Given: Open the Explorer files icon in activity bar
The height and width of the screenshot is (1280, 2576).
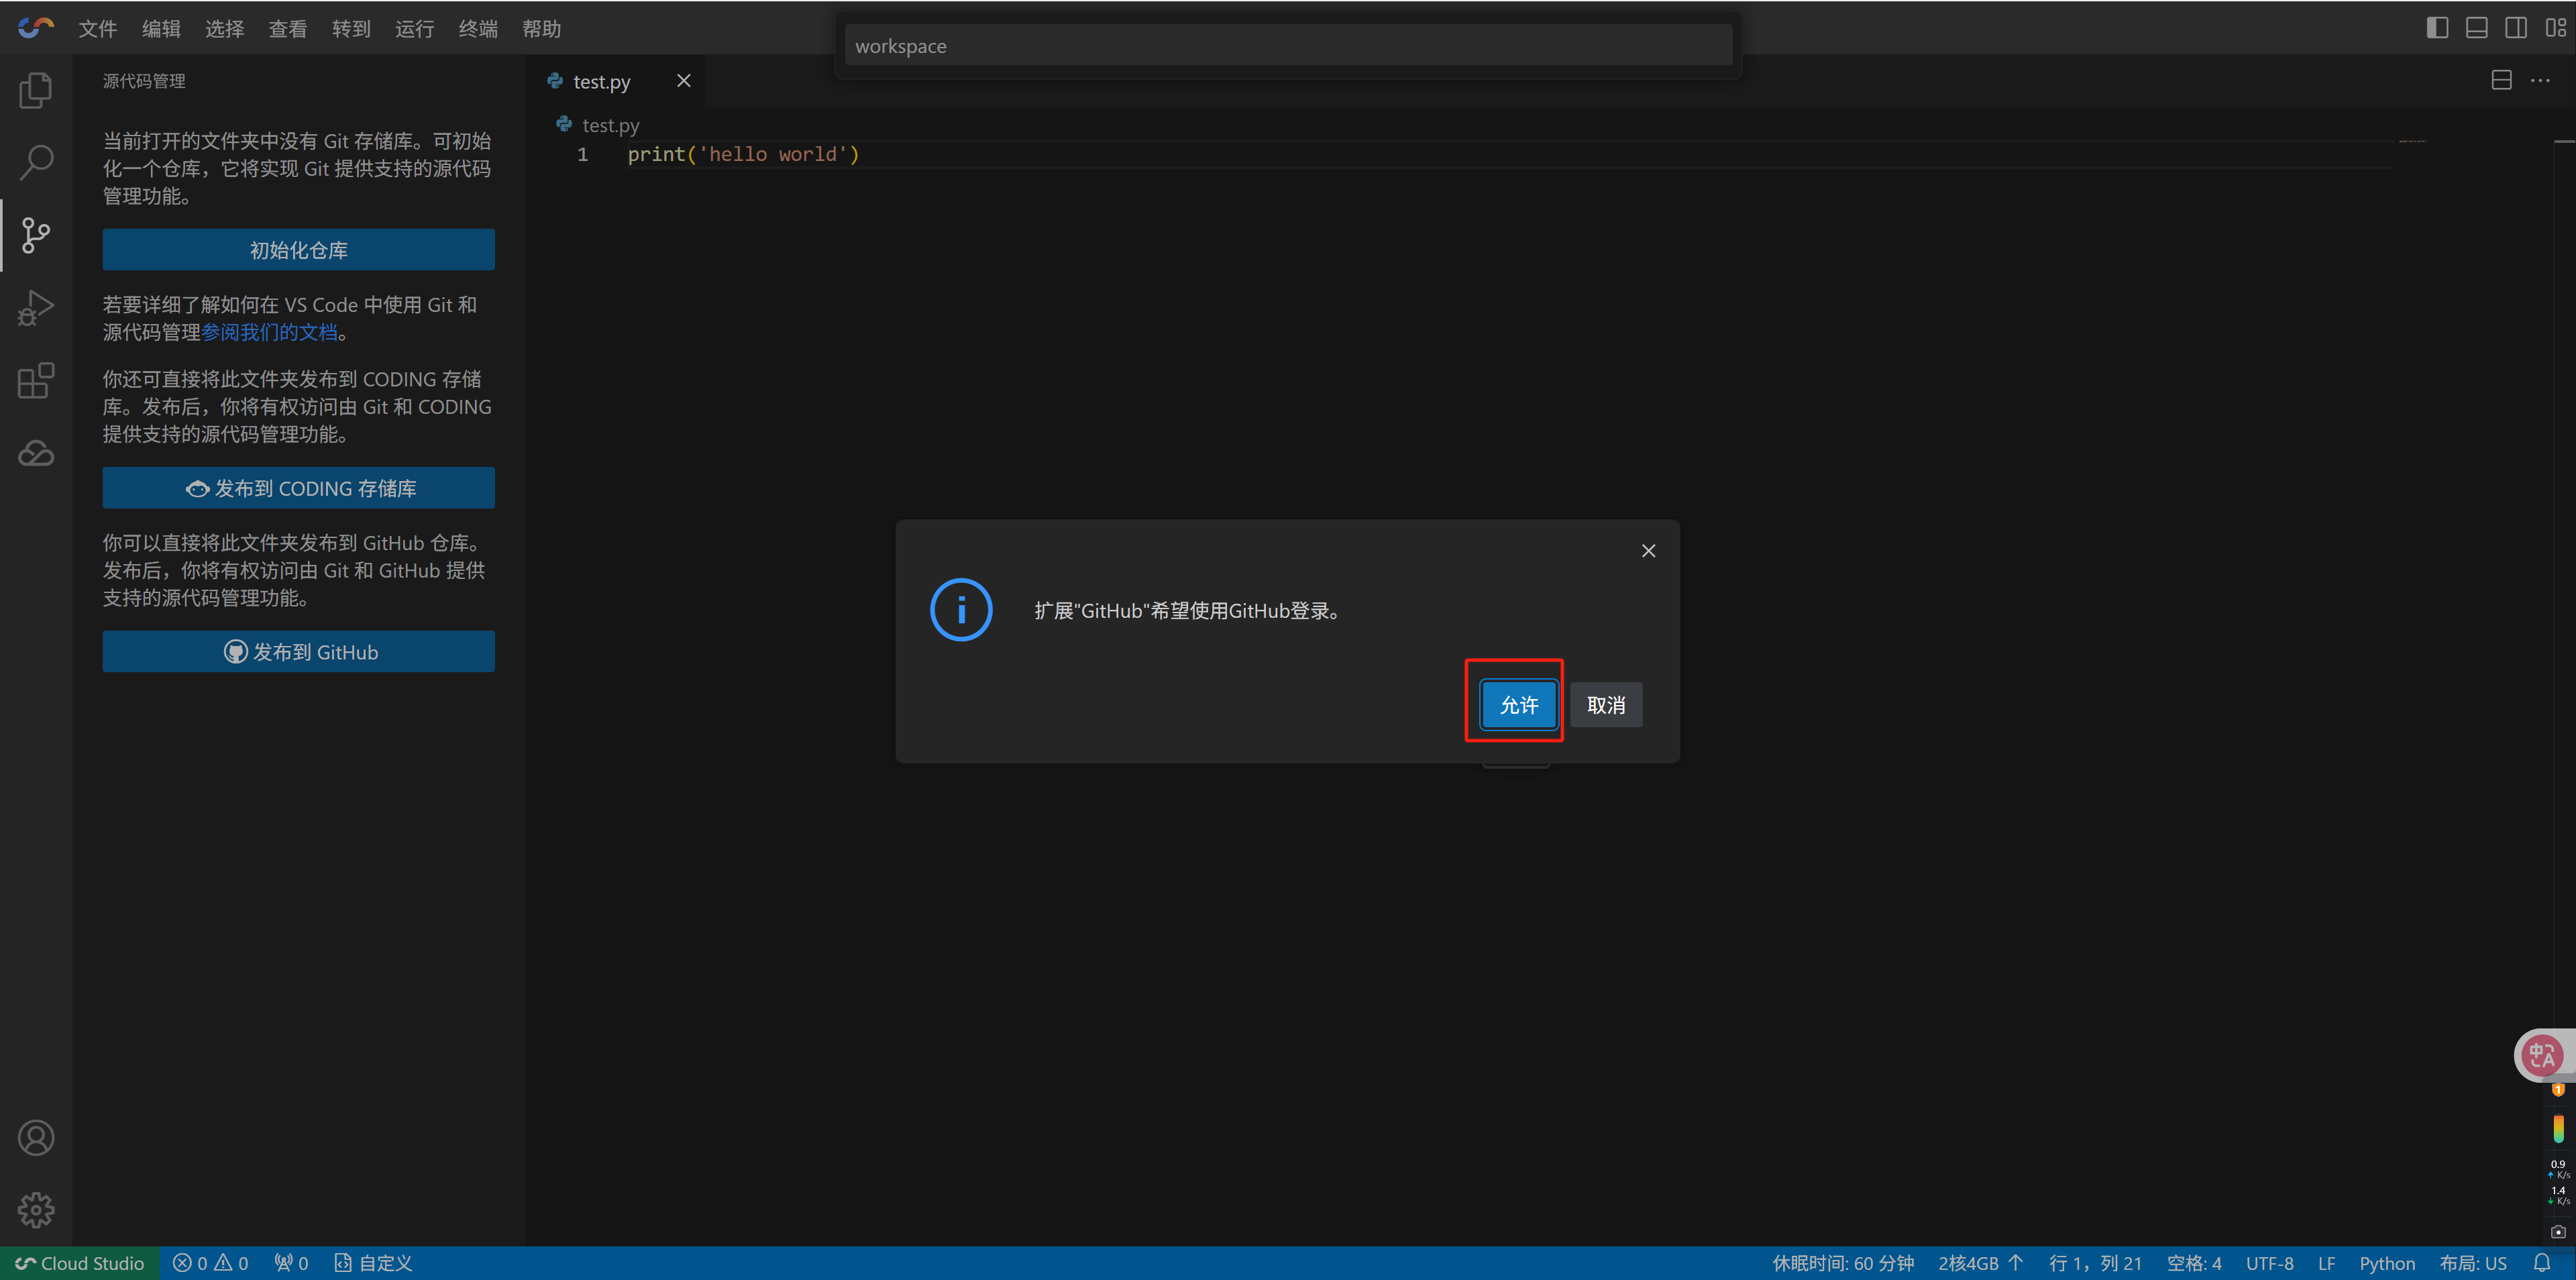Looking at the screenshot, I should point(36,90).
